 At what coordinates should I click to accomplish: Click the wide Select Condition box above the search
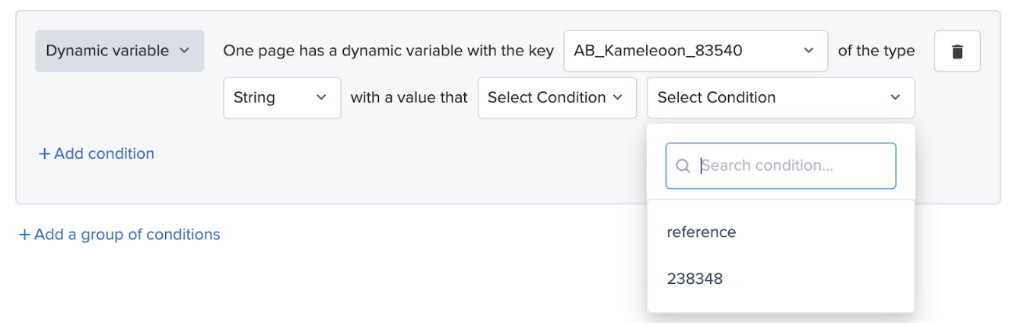[781, 97]
